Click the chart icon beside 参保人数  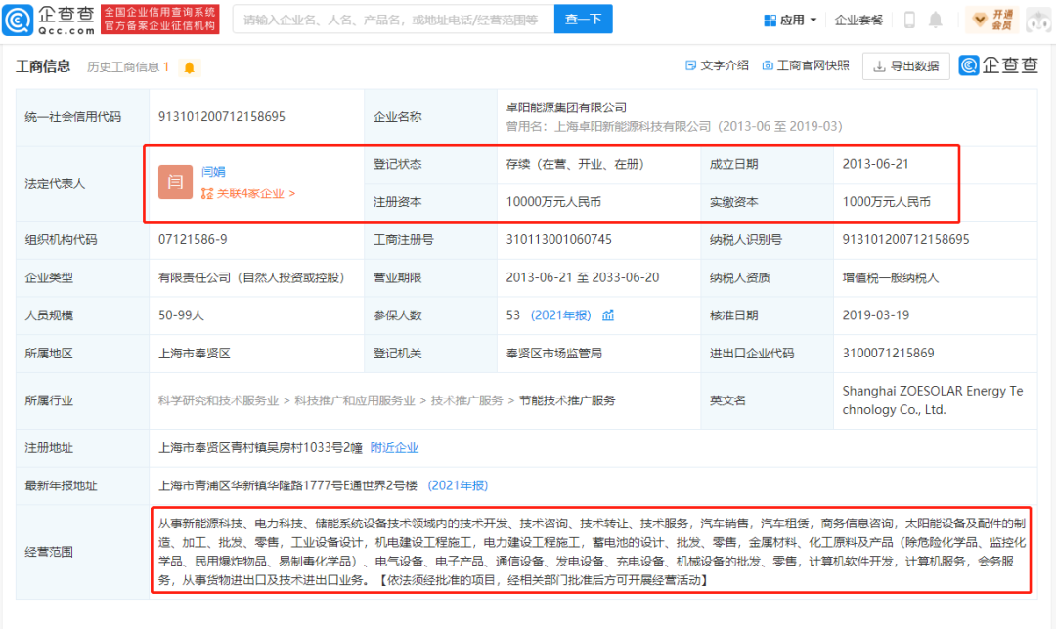[x=608, y=315]
